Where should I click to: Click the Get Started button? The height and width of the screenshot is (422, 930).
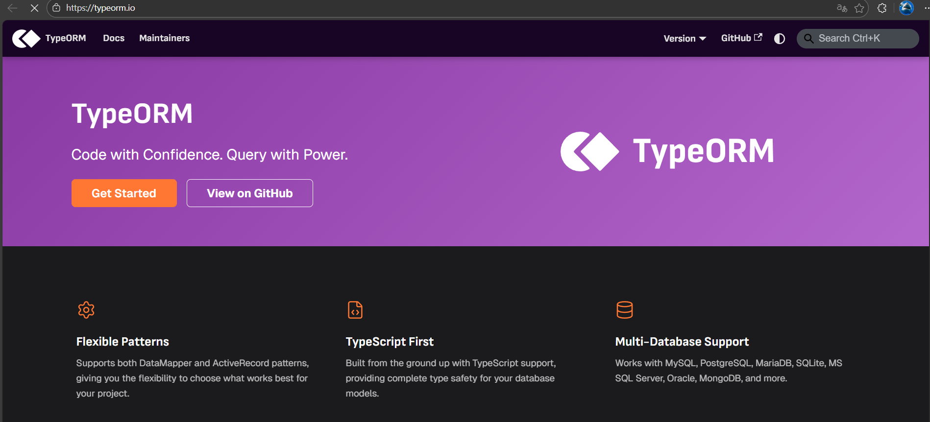click(x=124, y=193)
